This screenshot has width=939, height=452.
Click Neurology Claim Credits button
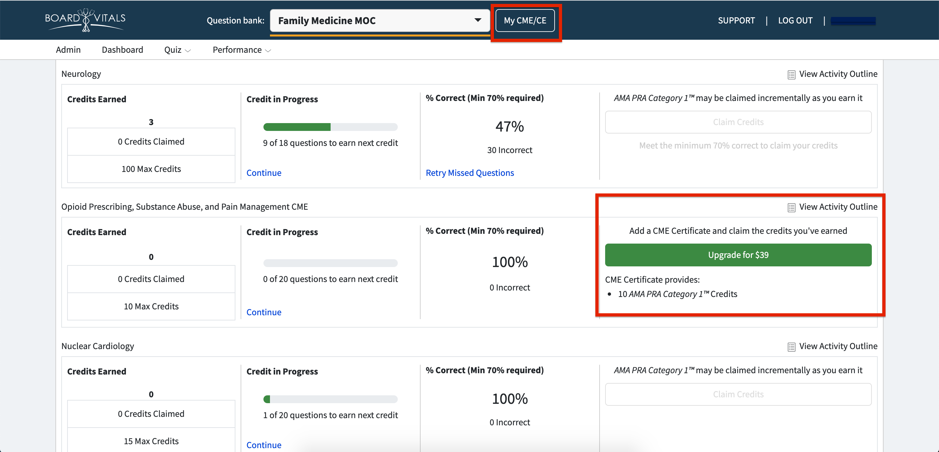[x=738, y=122]
